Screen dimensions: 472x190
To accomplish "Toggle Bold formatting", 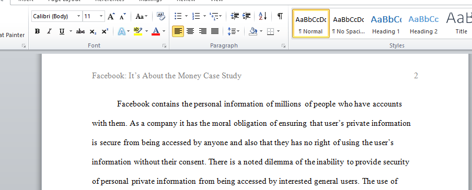I will [x=37, y=31].
